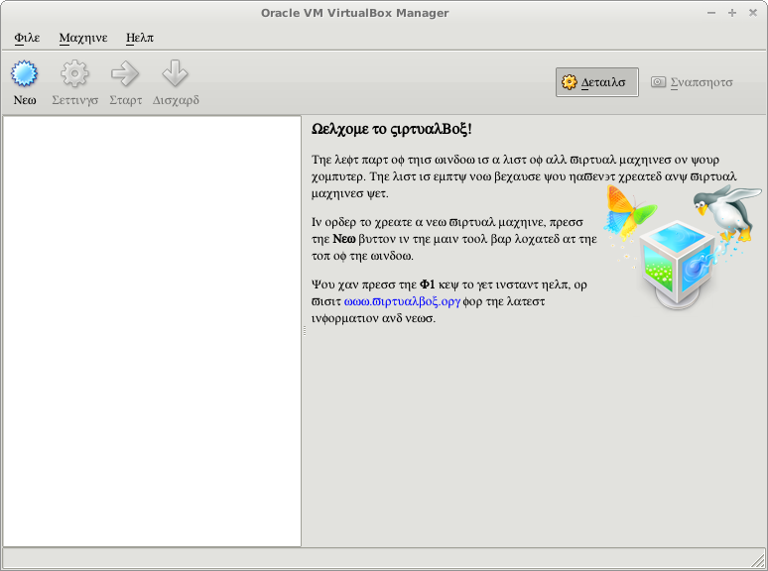This screenshot has width=768, height=571.
Task: Open the Μαχηινε menu
Action: (83, 38)
